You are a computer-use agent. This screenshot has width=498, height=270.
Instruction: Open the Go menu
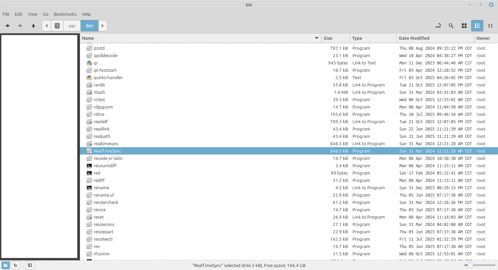pyautogui.click(x=45, y=14)
